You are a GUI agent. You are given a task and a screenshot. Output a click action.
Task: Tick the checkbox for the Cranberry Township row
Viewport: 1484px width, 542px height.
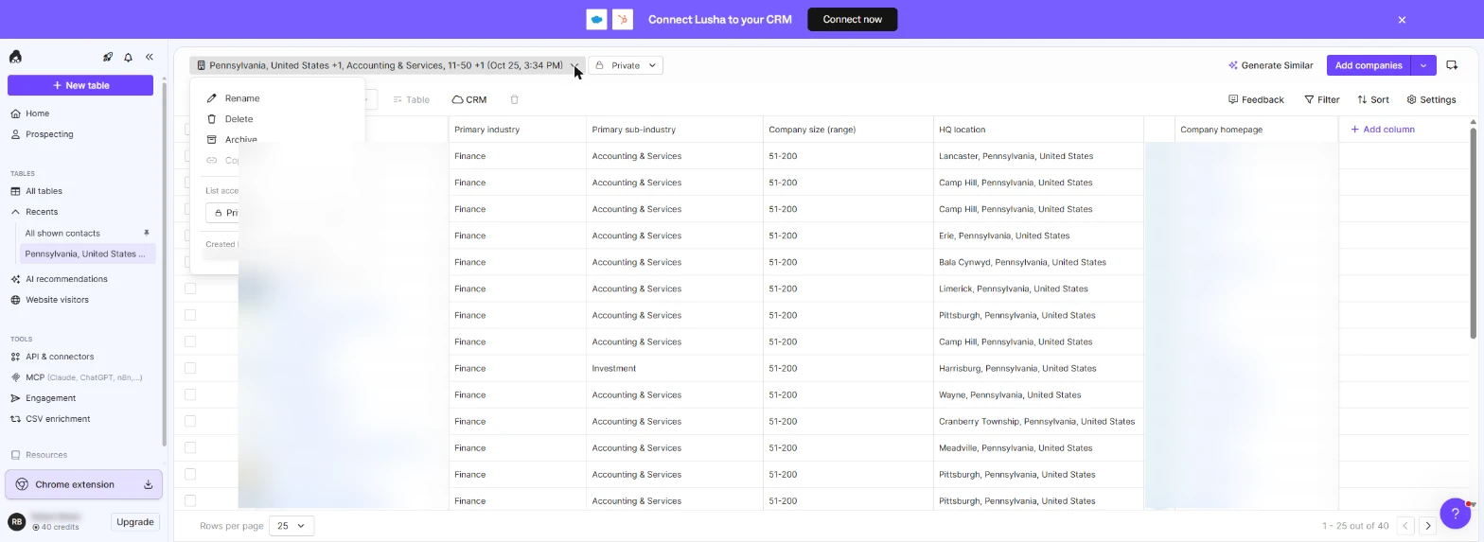coord(190,421)
